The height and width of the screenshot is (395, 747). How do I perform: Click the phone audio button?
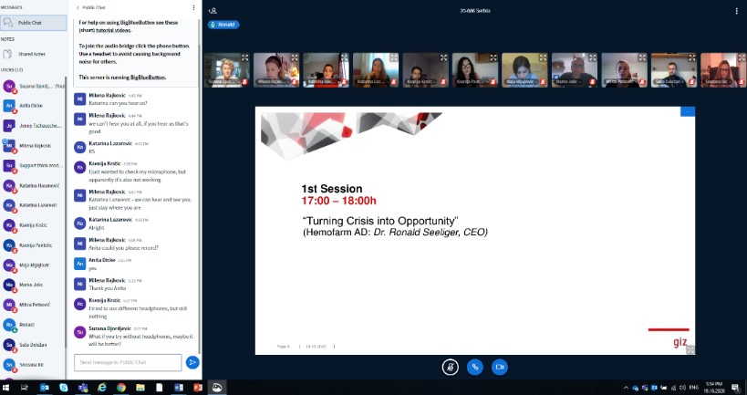pos(475,367)
